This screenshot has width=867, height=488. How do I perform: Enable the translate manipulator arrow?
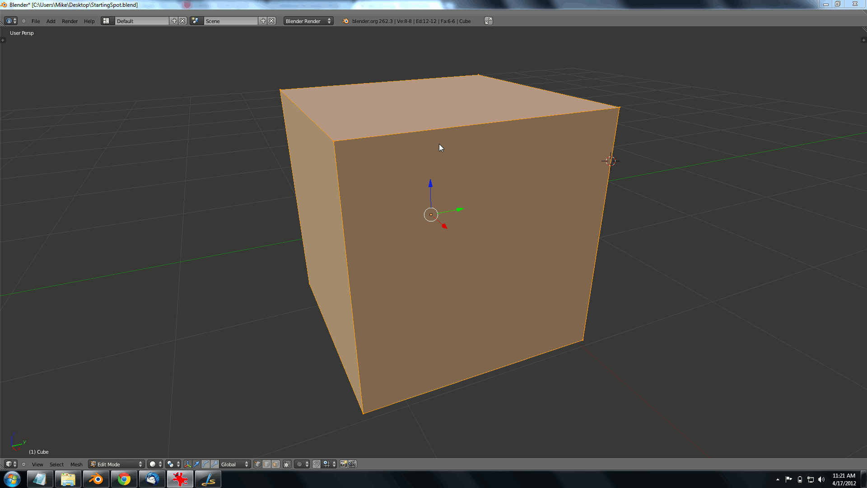click(x=196, y=465)
